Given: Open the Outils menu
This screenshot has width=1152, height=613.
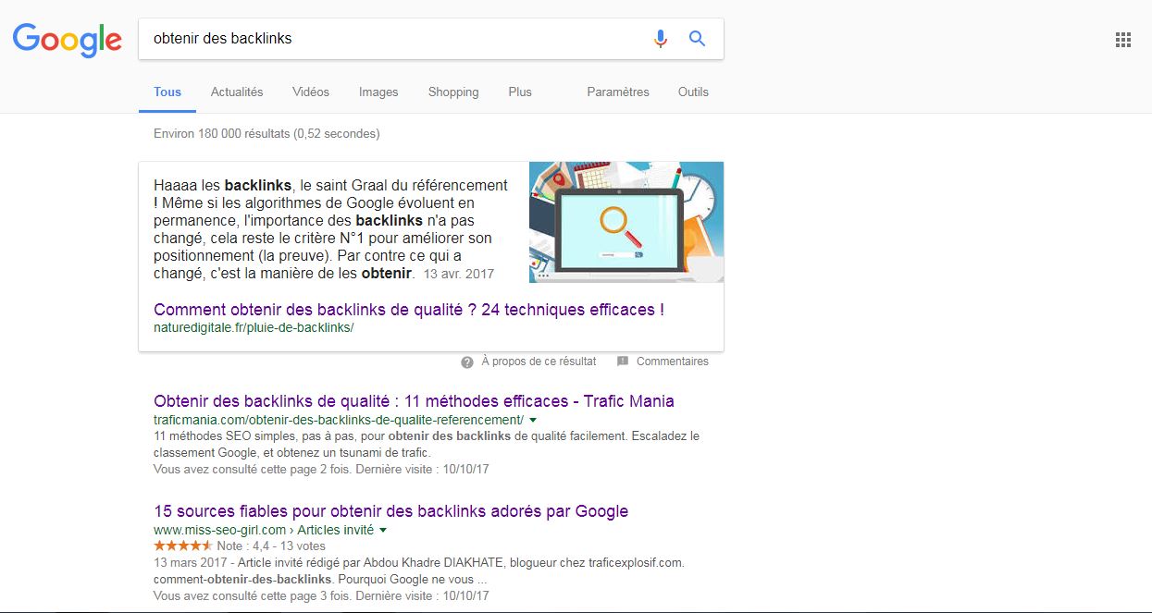Looking at the screenshot, I should click(x=692, y=92).
